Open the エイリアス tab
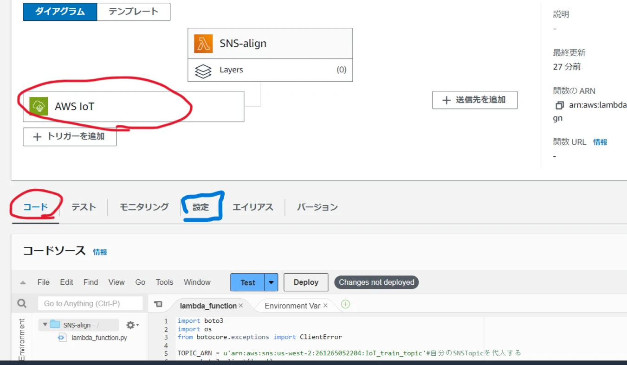The height and width of the screenshot is (365, 627). tap(253, 207)
